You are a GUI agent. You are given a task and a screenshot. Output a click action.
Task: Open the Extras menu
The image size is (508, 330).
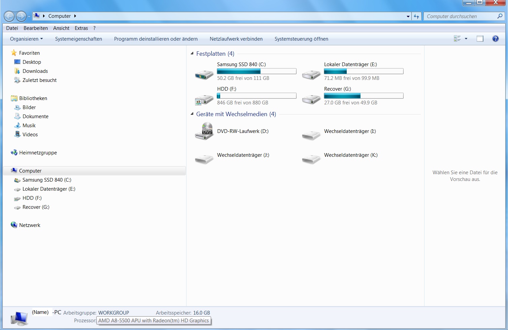[81, 28]
